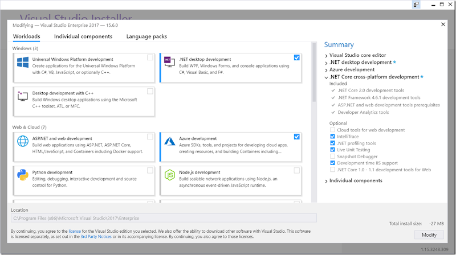Switch to Individual components tab

pyautogui.click(x=83, y=36)
